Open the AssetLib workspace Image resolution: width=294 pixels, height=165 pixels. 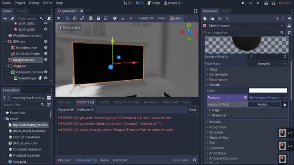172,3
